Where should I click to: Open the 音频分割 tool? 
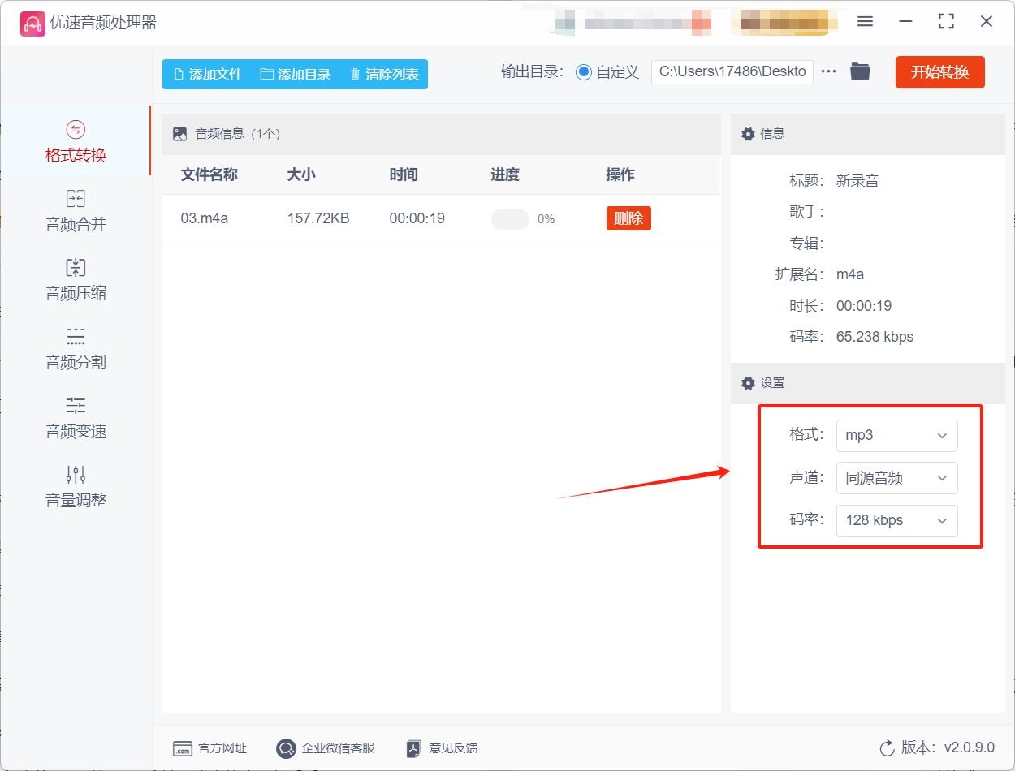[76, 347]
